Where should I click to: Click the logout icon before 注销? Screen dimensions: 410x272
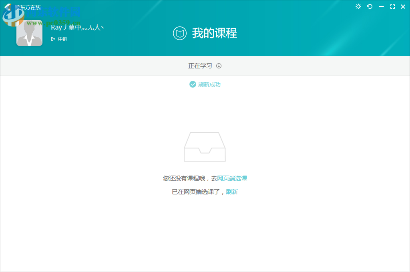pyautogui.click(x=52, y=39)
